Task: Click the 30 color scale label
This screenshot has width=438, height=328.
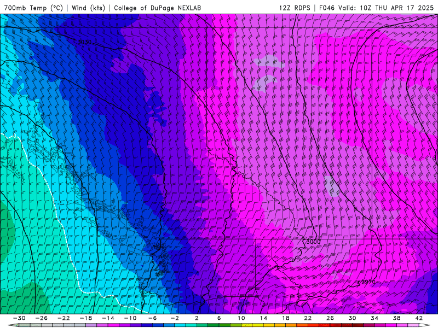Action: point(352,318)
